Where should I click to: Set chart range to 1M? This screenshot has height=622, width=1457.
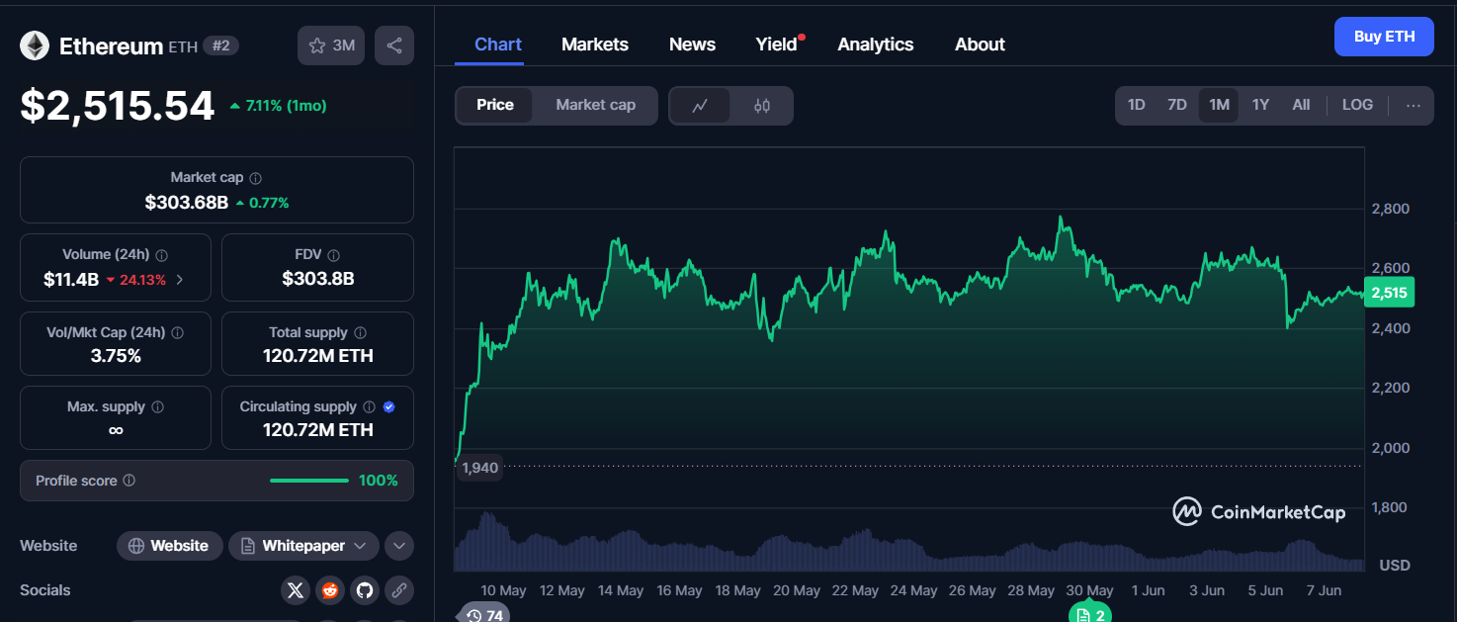[1219, 105]
